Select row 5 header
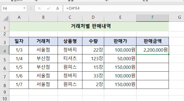Viewport: 184px width, 101px height. (5, 58)
